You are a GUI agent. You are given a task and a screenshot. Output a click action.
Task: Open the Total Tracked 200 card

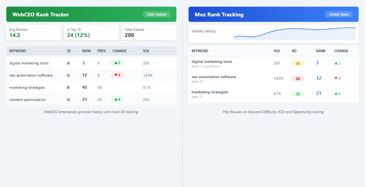coord(149,33)
